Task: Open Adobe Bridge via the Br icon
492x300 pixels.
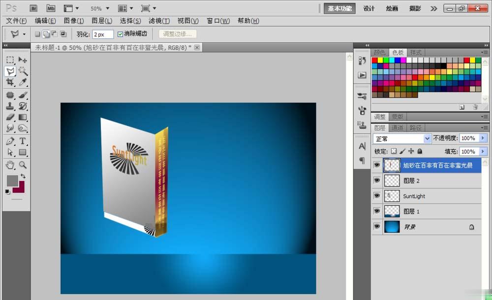Action: 33,8
